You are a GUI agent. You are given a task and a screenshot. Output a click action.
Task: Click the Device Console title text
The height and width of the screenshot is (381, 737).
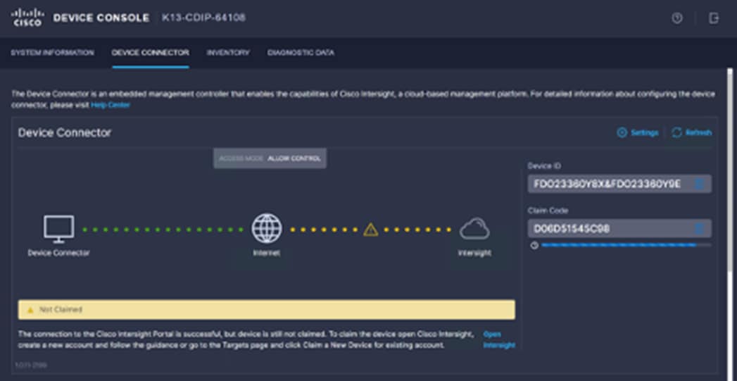(101, 18)
